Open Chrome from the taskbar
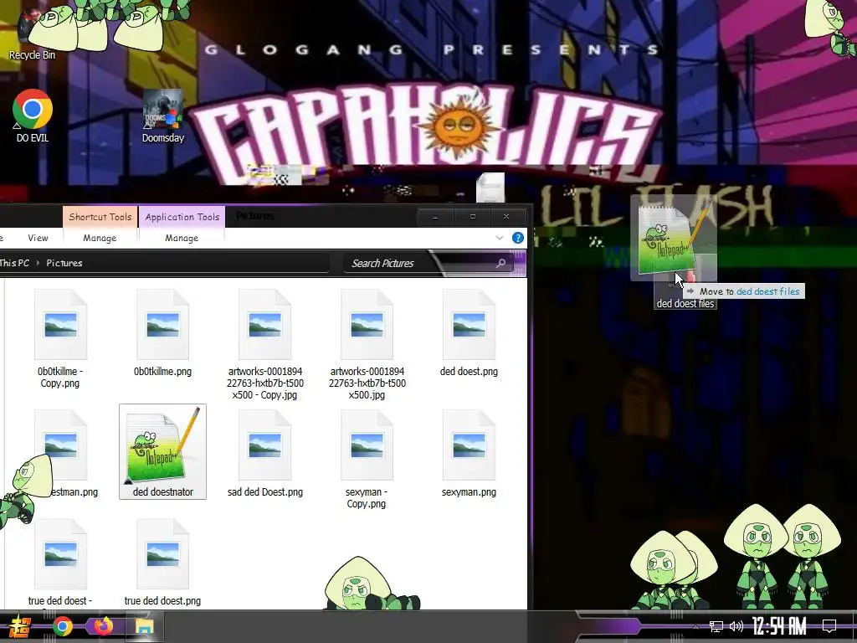Viewport: 857px width, 643px height. (63, 626)
